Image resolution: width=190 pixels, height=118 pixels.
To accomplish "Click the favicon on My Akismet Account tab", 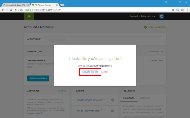I will tap(33, 5).
